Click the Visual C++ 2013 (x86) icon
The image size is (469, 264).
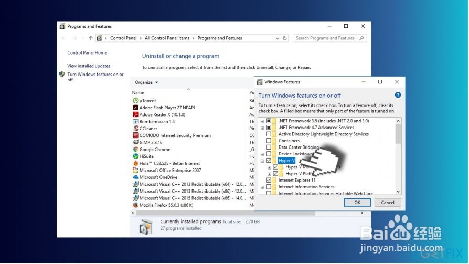[x=135, y=191]
